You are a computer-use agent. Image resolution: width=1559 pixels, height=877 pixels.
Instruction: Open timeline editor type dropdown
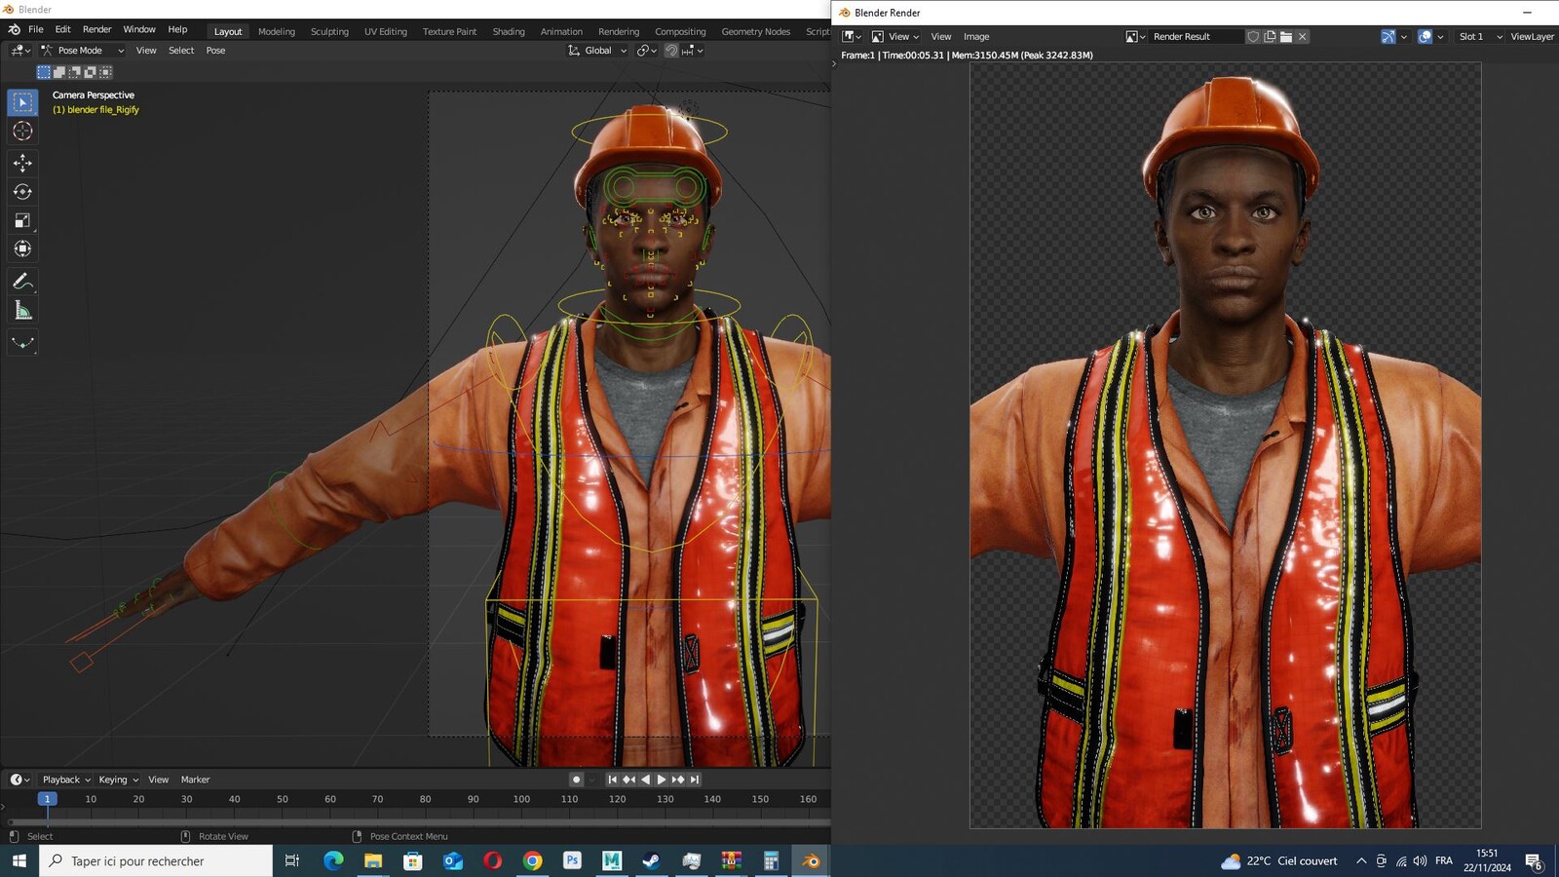coord(20,780)
